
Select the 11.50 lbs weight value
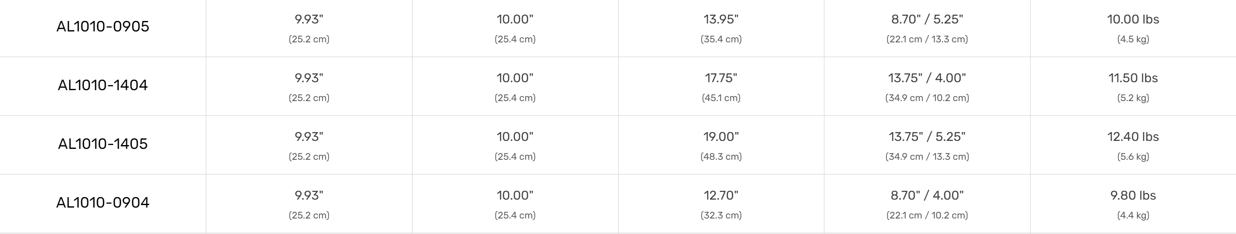1133,78
